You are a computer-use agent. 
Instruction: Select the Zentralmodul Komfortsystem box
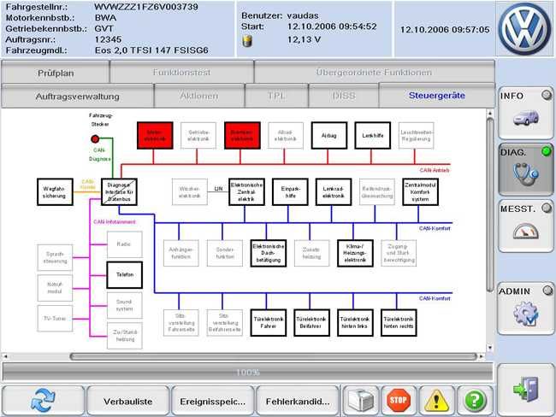pos(420,192)
